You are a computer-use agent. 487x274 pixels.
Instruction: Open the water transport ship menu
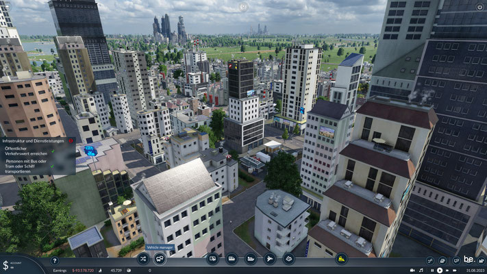pyautogui.click(x=251, y=259)
